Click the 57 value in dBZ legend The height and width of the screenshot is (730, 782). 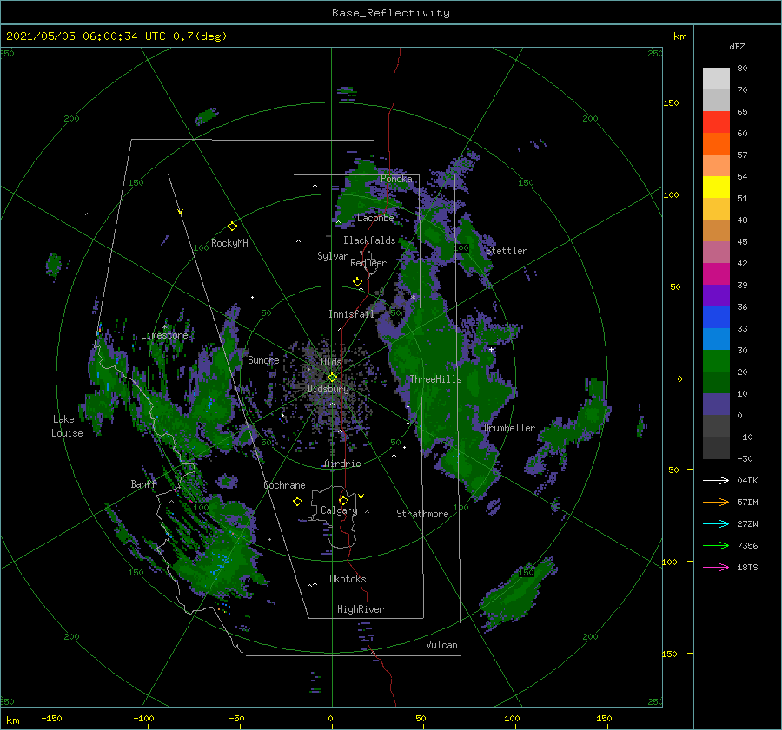742,155
